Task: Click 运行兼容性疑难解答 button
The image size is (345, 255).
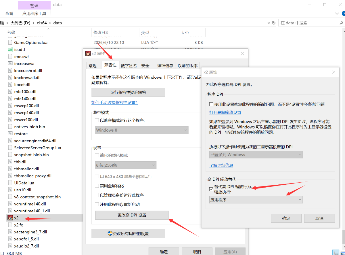Action: point(128,92)
